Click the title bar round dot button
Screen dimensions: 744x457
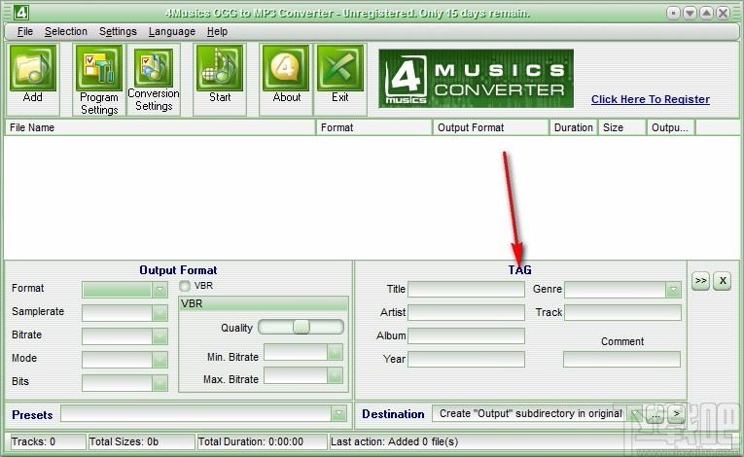(x=673, y=13)
